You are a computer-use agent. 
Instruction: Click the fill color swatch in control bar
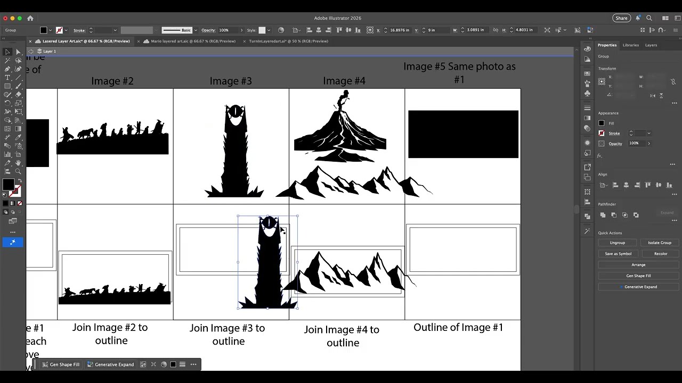click(x=44, y=30)
